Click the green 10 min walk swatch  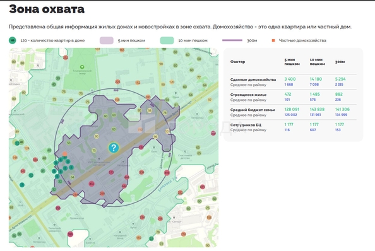(x=167, y=40)
